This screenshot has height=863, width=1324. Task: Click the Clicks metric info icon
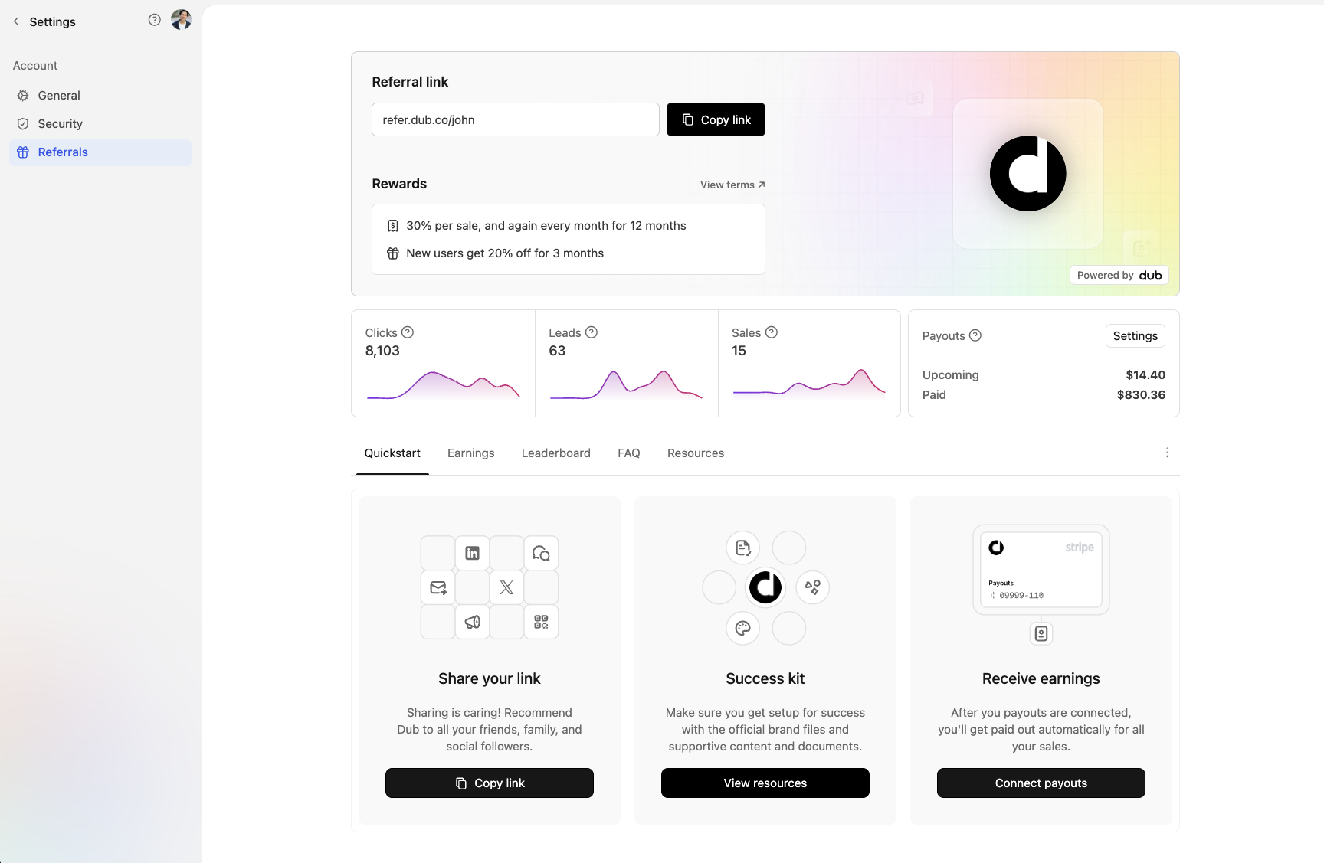pyautogui.click(x=408, y=332)
